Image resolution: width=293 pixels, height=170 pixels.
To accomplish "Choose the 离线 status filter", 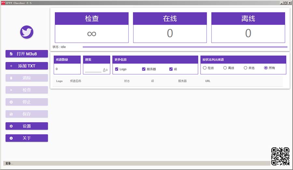I will click(225, 68).
